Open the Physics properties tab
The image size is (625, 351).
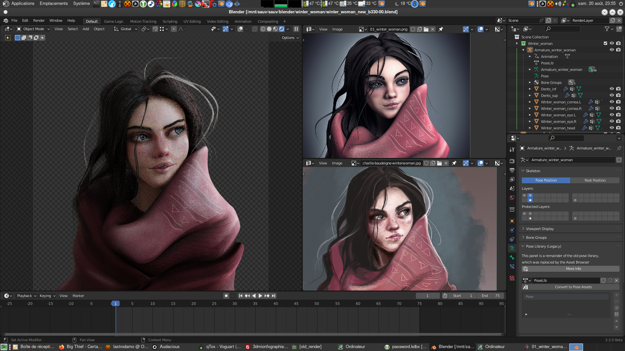tap(512, 230)
